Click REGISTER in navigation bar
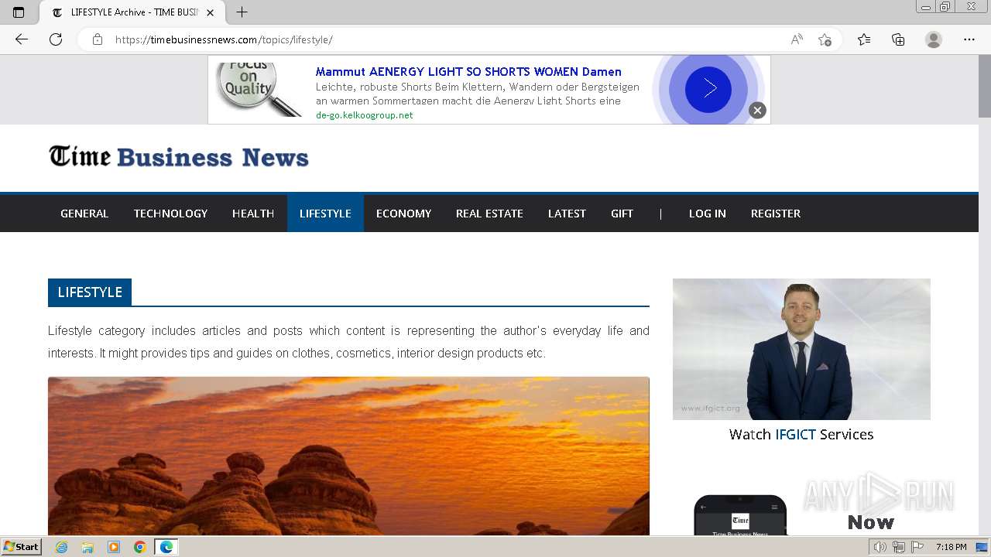The height and width of the screenshot is (557, 991). (776, 214)
